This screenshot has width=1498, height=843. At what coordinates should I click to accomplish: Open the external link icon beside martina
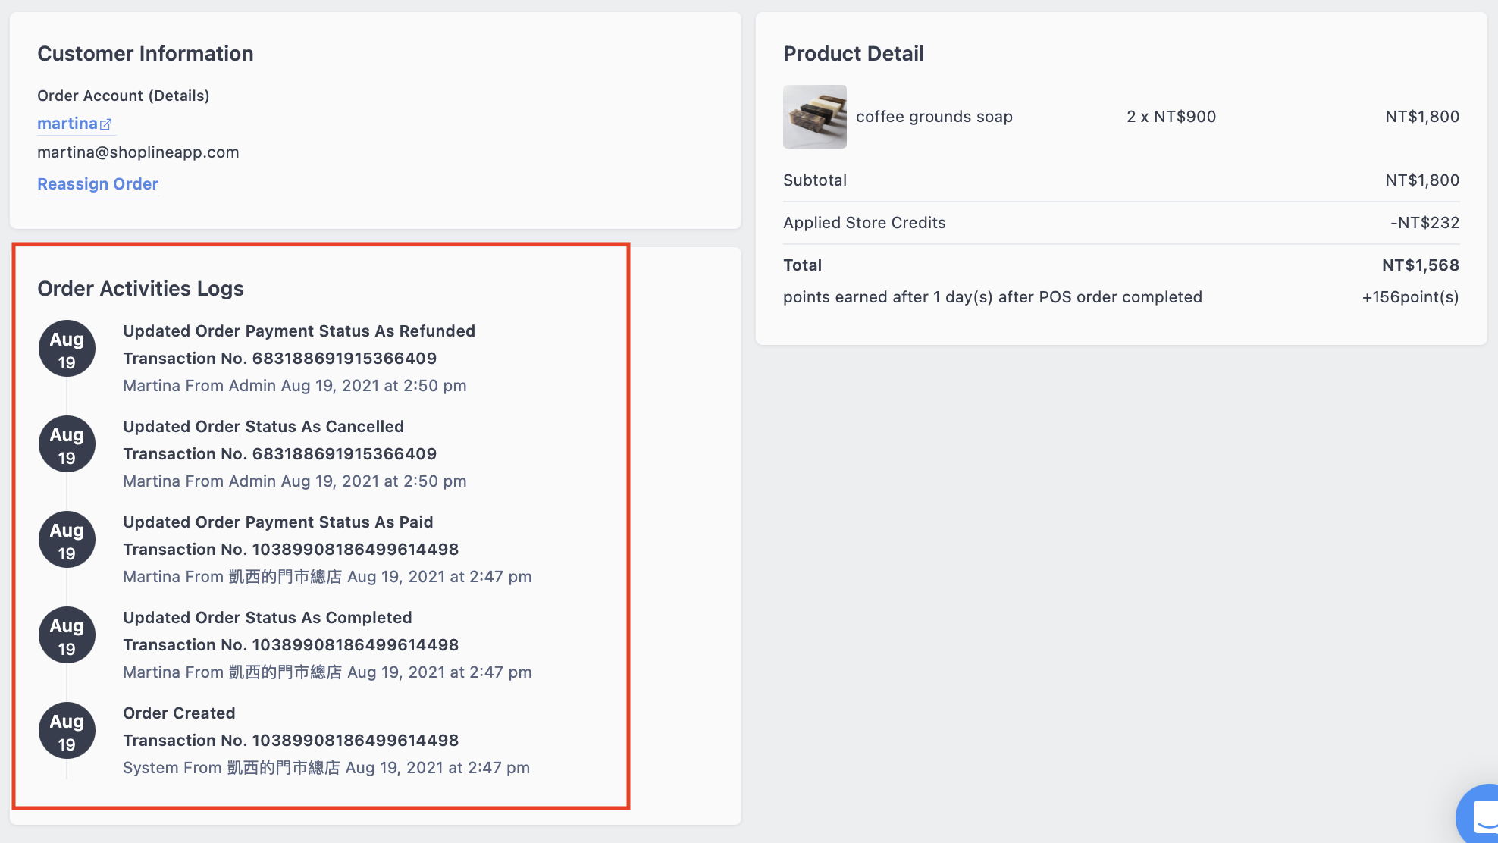click(x=106, y=123)
